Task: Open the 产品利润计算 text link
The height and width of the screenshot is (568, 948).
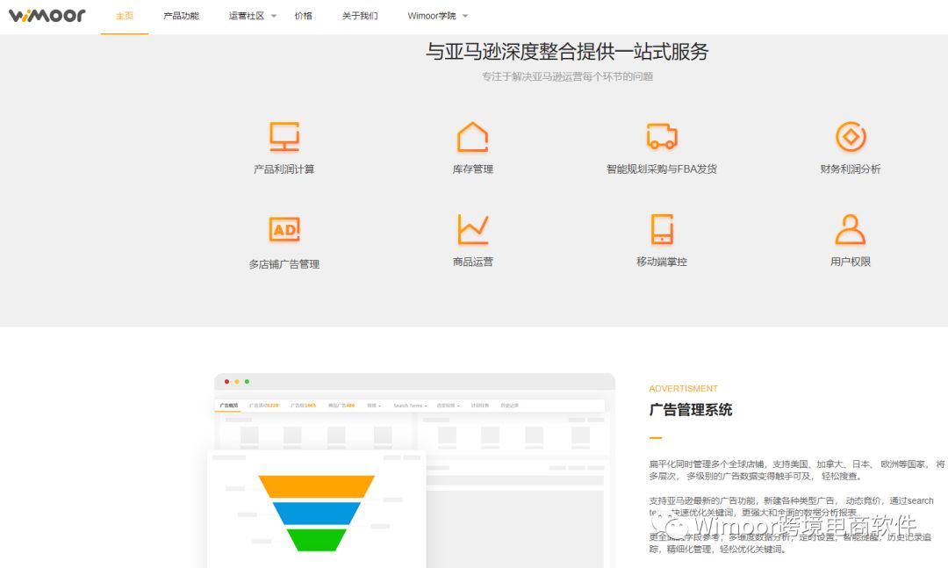Action: pos(284,169)
